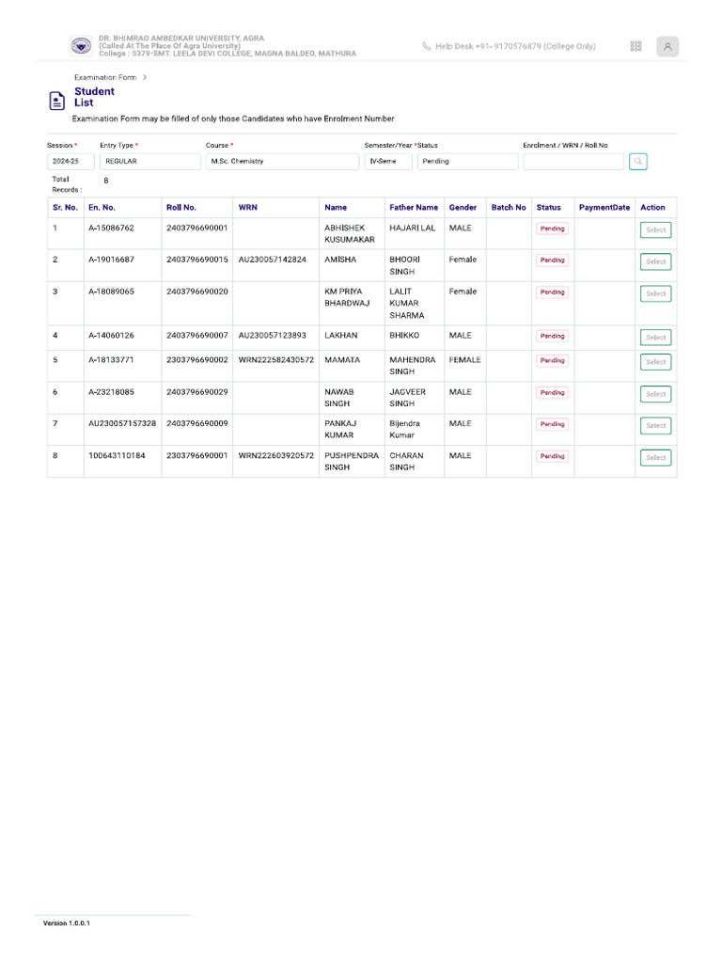Click father name Bijendra Kumar
Viewport: 722px width, 963px height.
(404, 429)
